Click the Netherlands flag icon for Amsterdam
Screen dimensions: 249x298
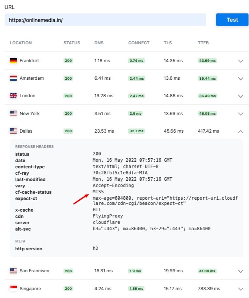(13, 78)
